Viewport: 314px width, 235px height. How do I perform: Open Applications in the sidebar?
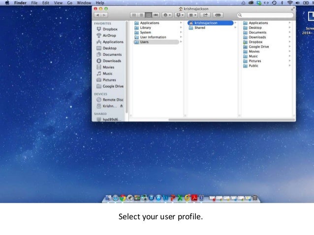coord(110,42)
